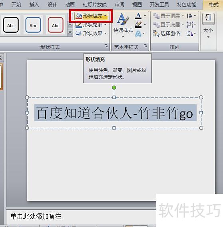Click the 形状效果 icon
The image size is (223, 227).
[x=79, y=33]
